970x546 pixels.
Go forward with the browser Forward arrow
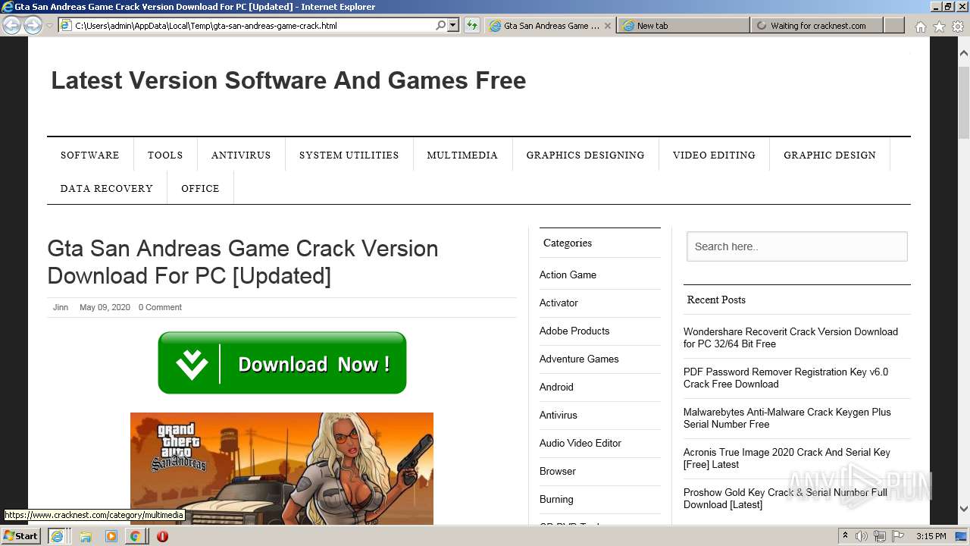tap(33, 25)
